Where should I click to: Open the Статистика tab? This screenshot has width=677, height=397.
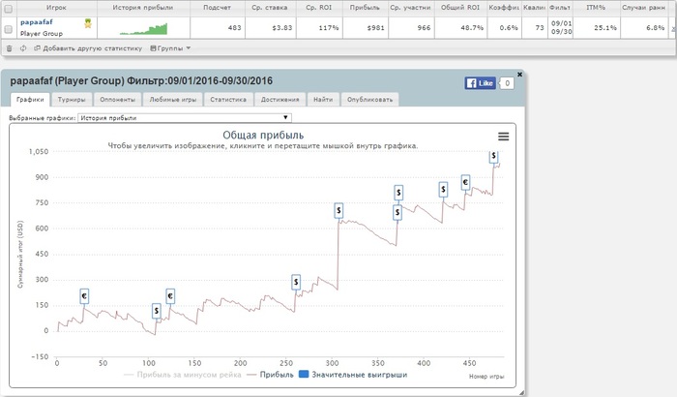(228, 100)
